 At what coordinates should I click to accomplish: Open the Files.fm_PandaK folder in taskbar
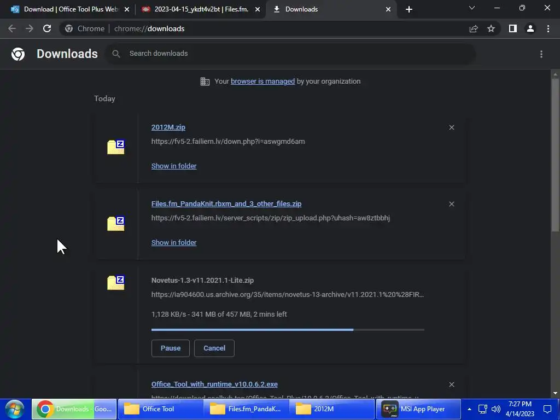pyautogui.click(x=246, y=409)
